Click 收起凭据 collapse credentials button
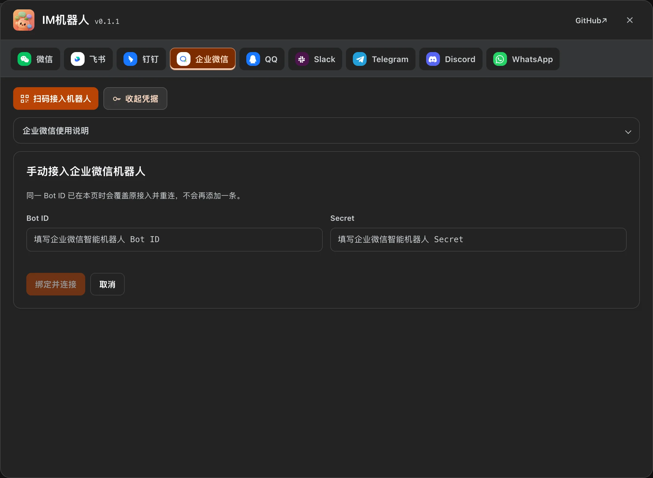 coord(135,98)
